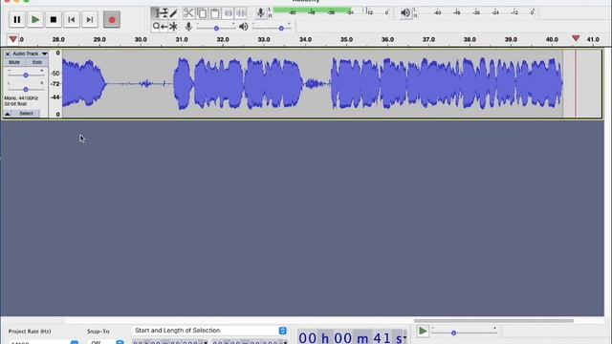
Task: Stop playback with the Stop button
Action: pos(54,19)
